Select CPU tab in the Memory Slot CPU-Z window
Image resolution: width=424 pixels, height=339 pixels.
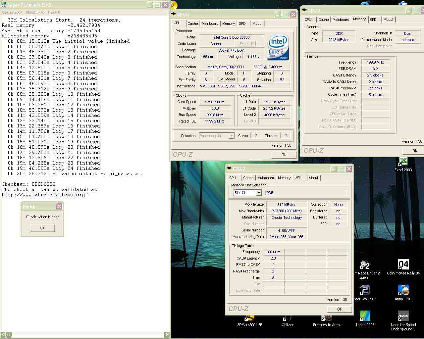pos(233,178)
